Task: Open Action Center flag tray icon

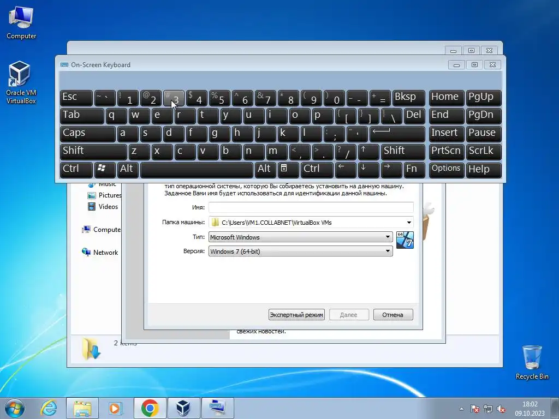Action: point(474,409)
